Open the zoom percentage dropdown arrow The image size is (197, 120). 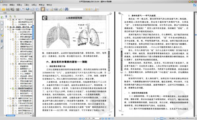177,118
